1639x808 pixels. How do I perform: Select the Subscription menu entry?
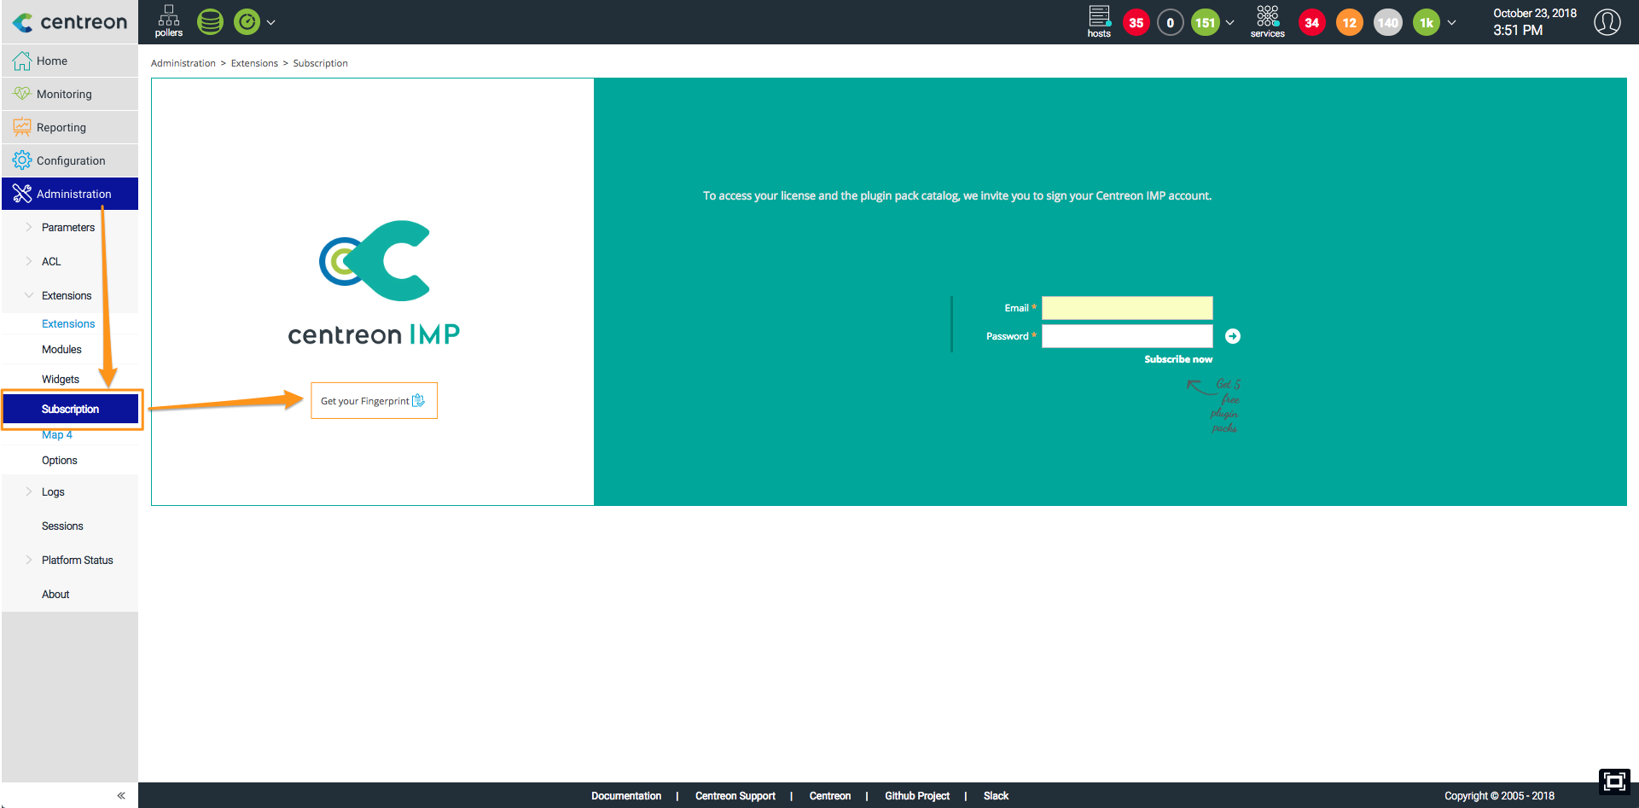coord(71,409)
